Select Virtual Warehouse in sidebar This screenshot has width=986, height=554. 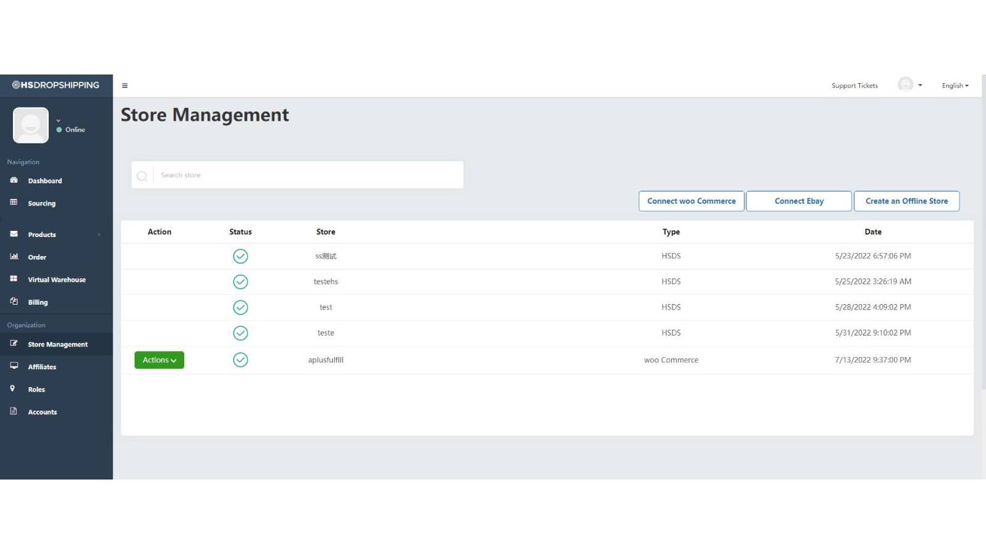[x=57, y=279]
